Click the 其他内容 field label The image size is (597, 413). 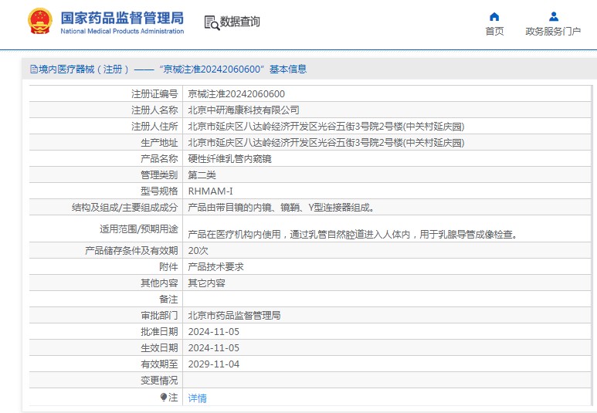click(159, 283)
